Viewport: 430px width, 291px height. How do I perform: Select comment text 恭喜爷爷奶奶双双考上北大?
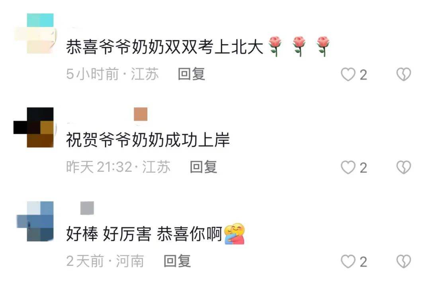point(164,47)
